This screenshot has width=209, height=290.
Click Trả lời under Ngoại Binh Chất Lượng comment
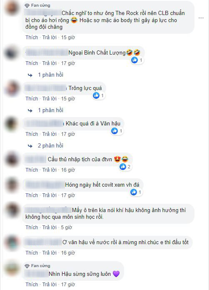[50, 63]
